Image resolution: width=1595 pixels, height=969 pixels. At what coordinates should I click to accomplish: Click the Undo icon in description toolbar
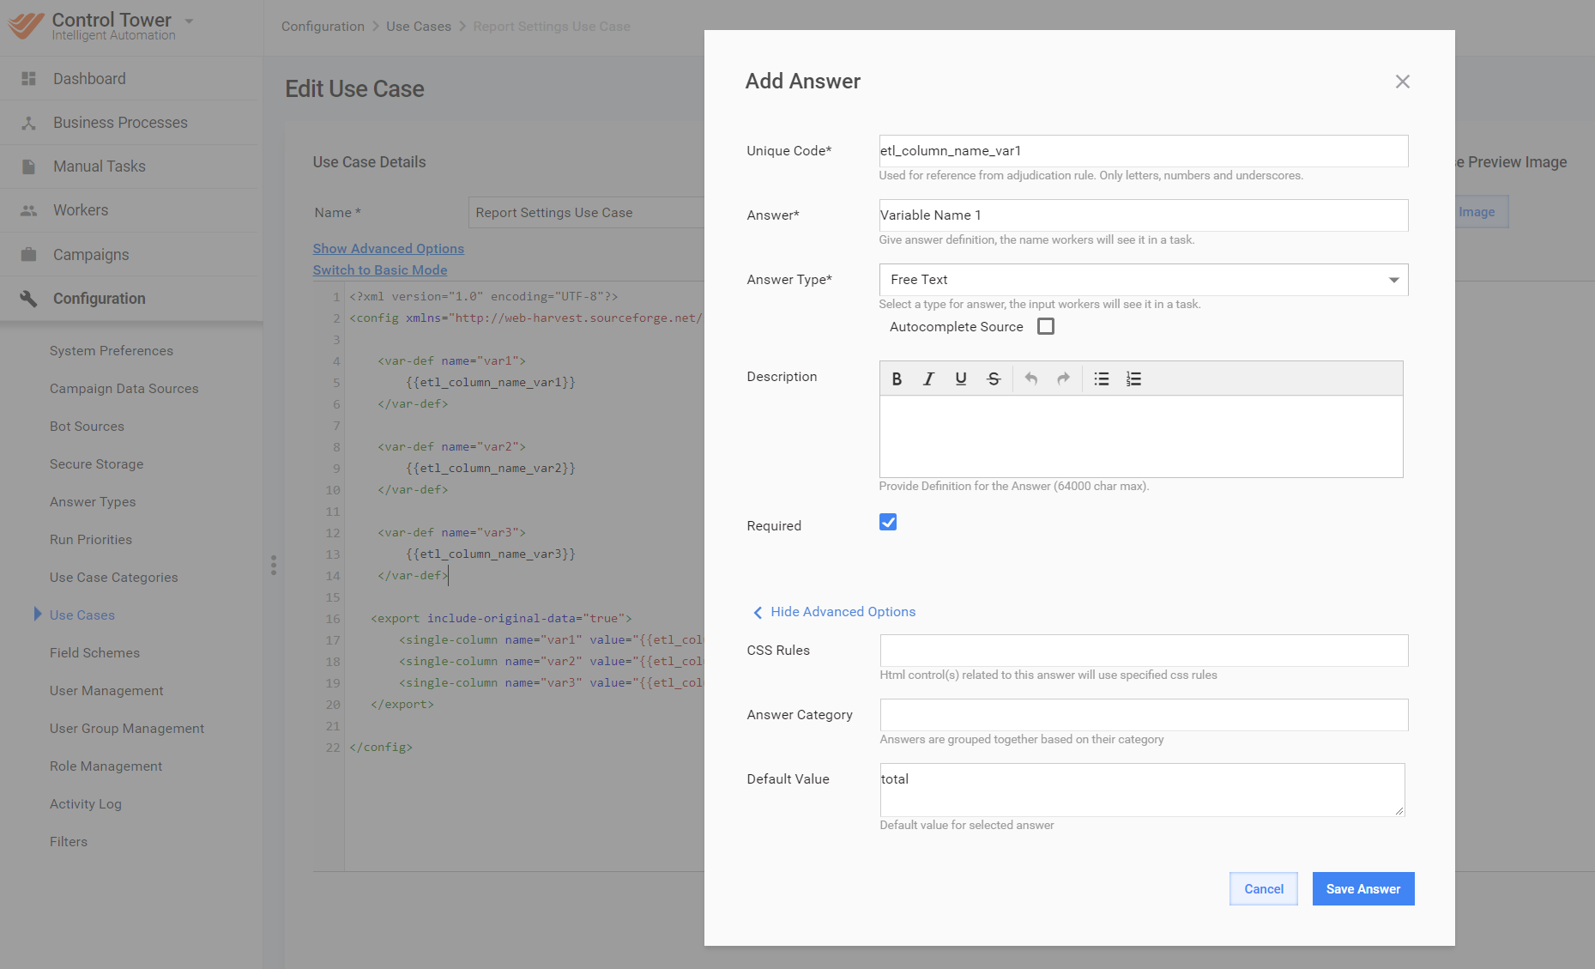1031,379
